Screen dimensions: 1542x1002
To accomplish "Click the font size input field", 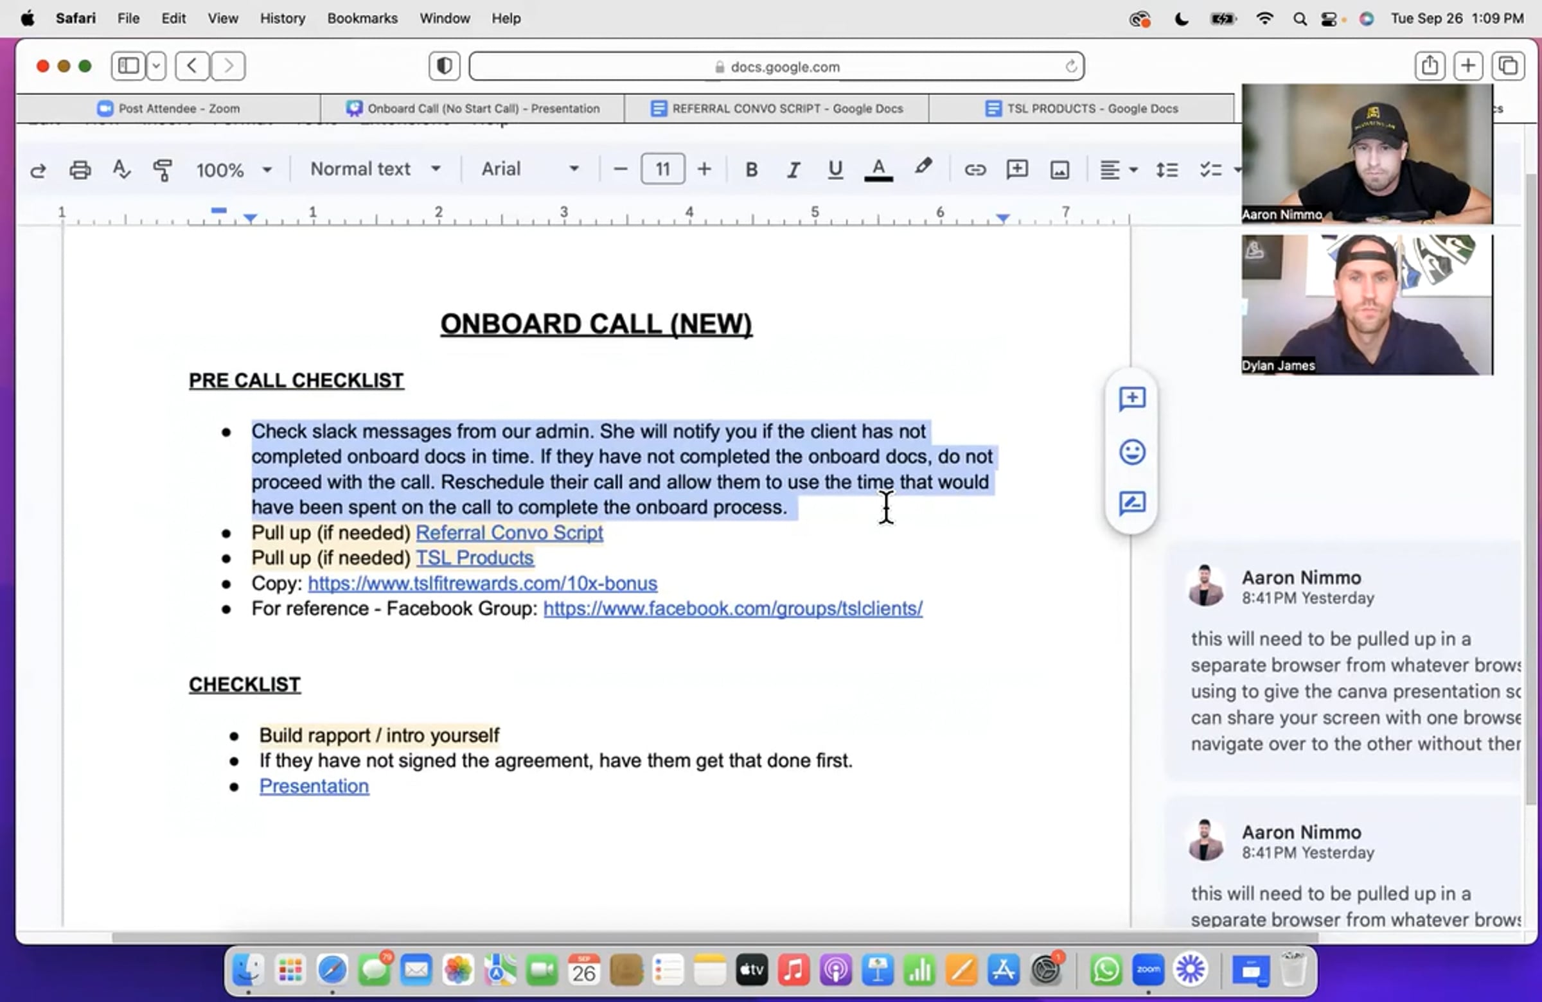I will pos(662,169).
